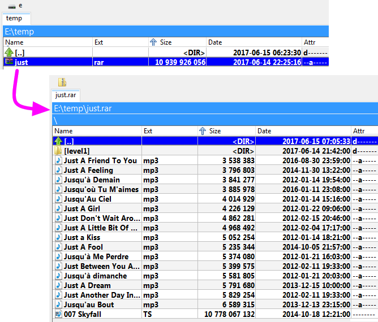Switch to the just.rar tab
The image size is (378, 322).
tap(66, 95)
